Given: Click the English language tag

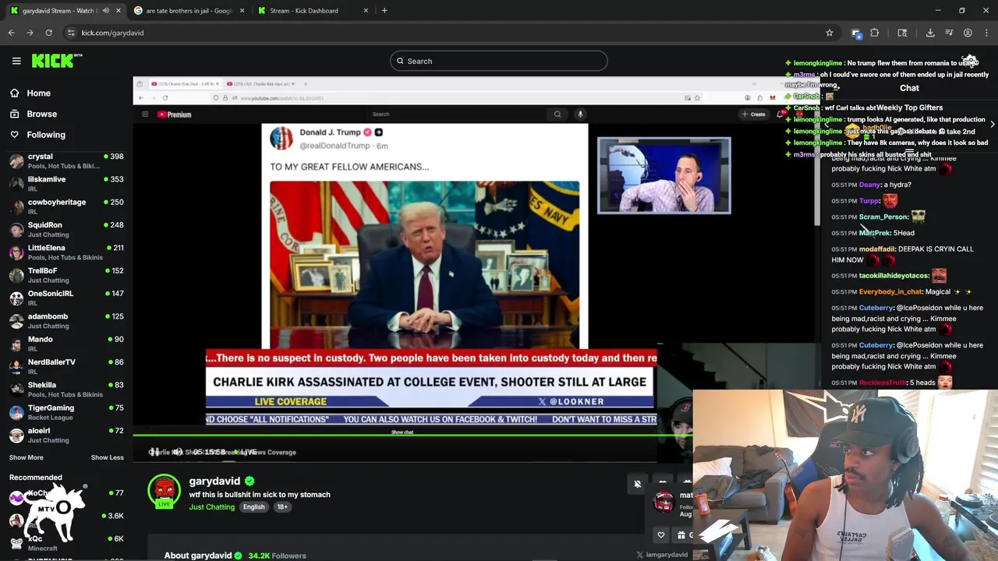Looking at the screenshot, I should (x=253, y=507).
